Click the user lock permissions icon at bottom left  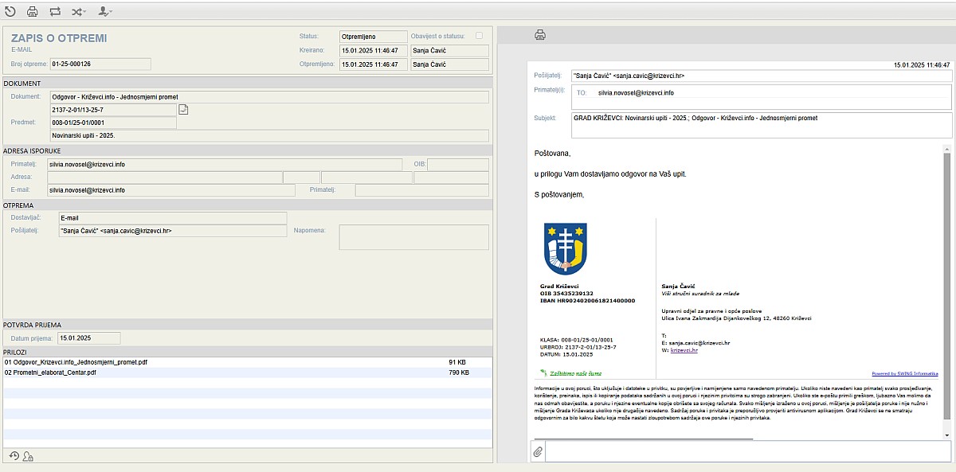pyautogui.click(x=28, y=456)
